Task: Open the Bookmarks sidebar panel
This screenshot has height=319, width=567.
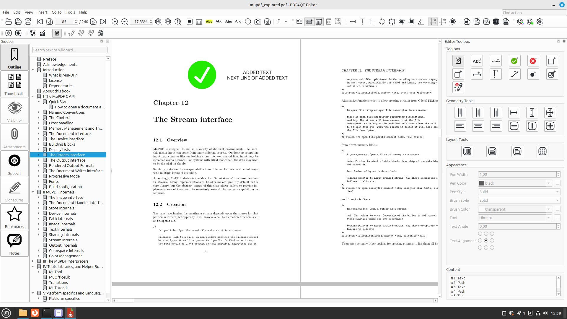Action: click(14, 217)
